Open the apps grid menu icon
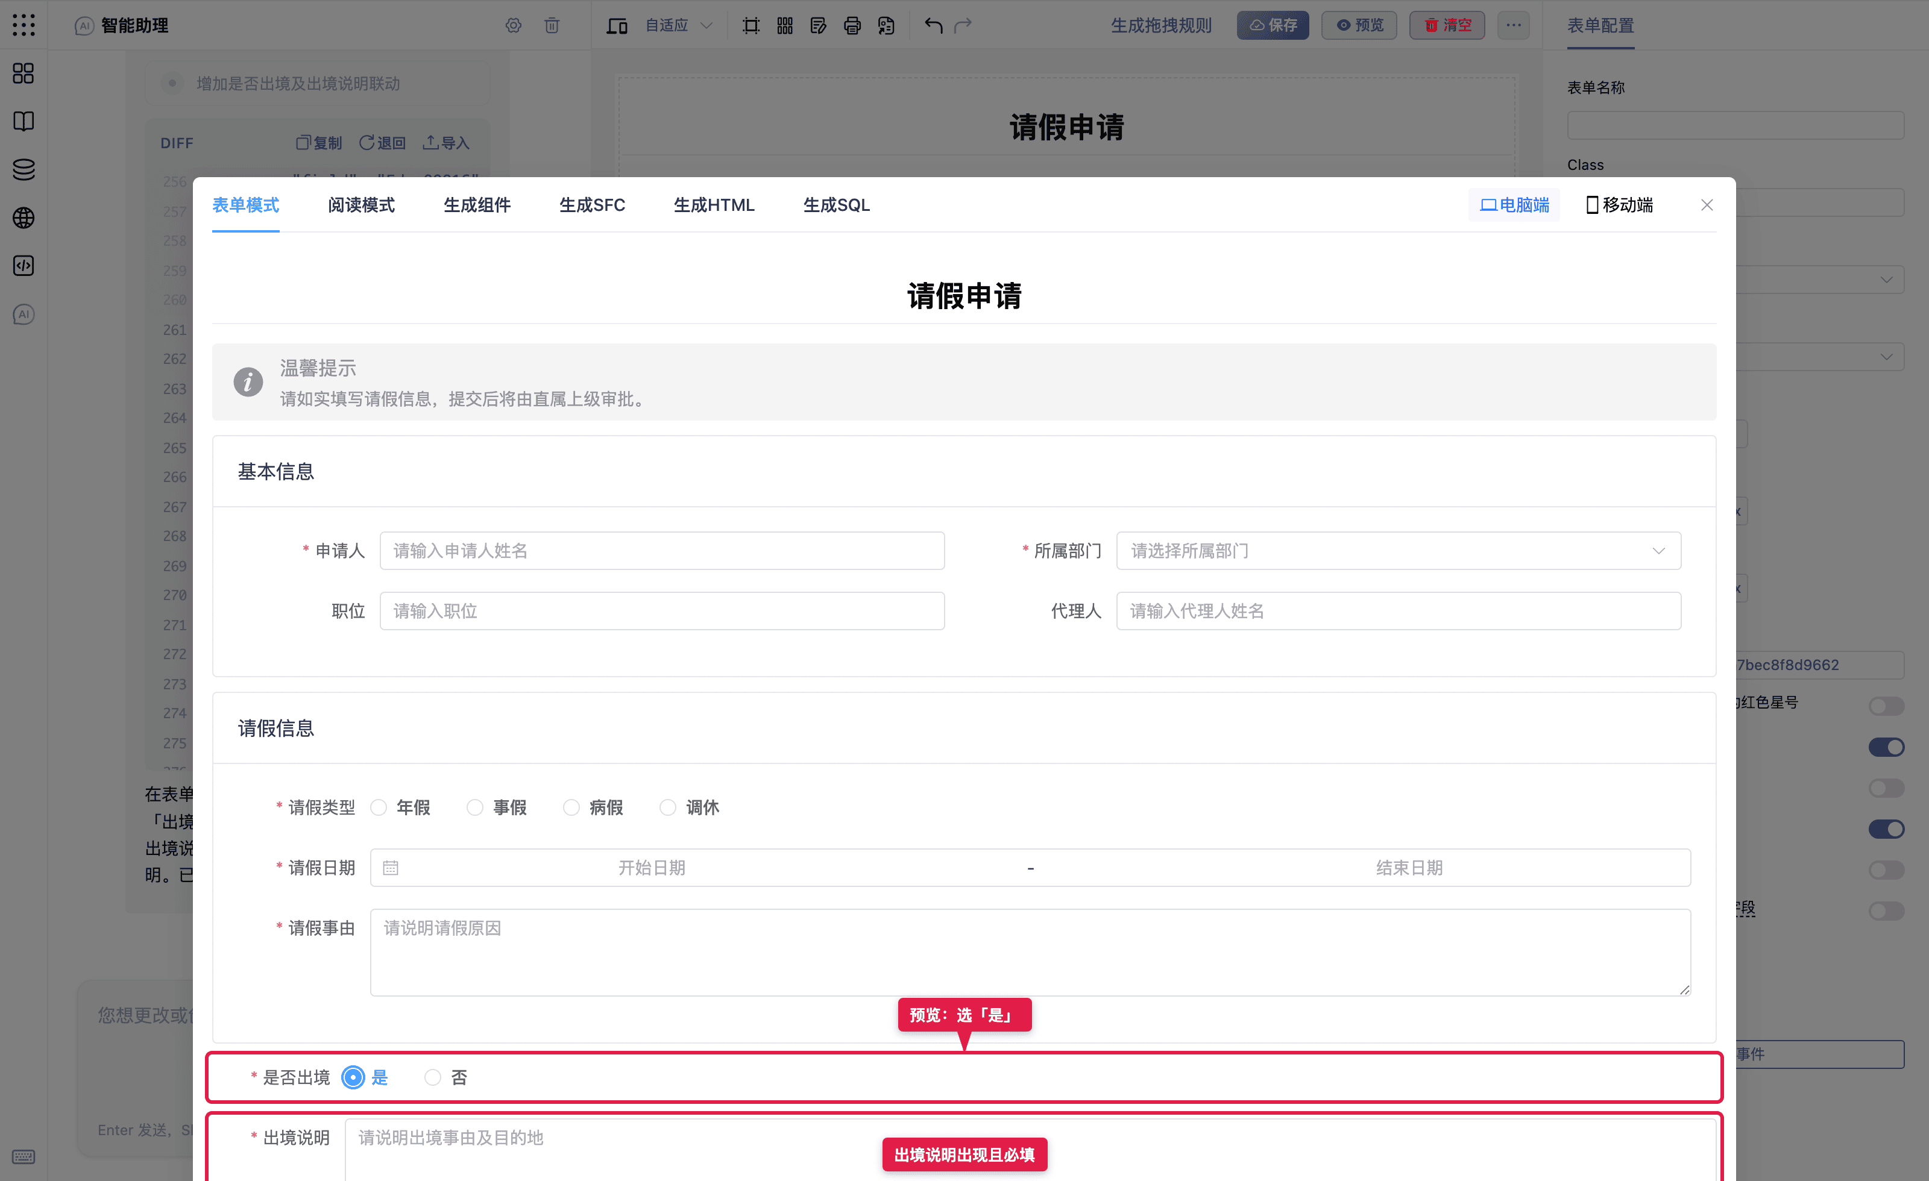The width and height of the screenshot is (1929, 1181). [24, 25]
